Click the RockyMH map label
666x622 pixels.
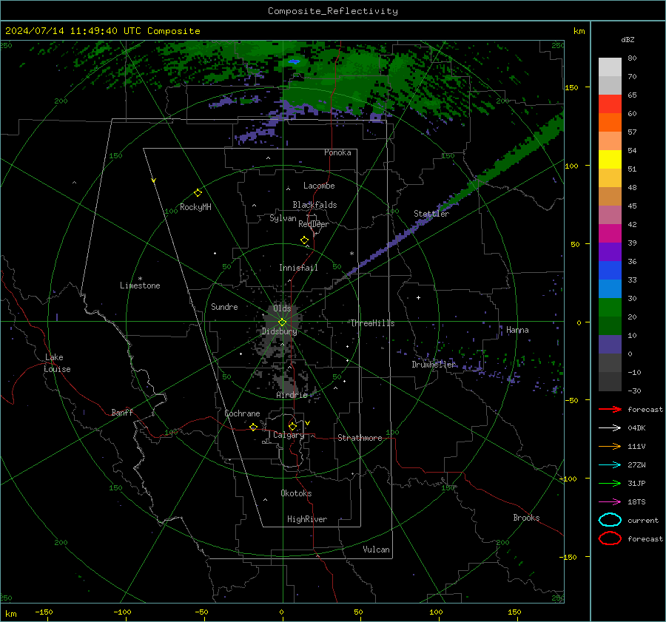[x=195, y=207]
